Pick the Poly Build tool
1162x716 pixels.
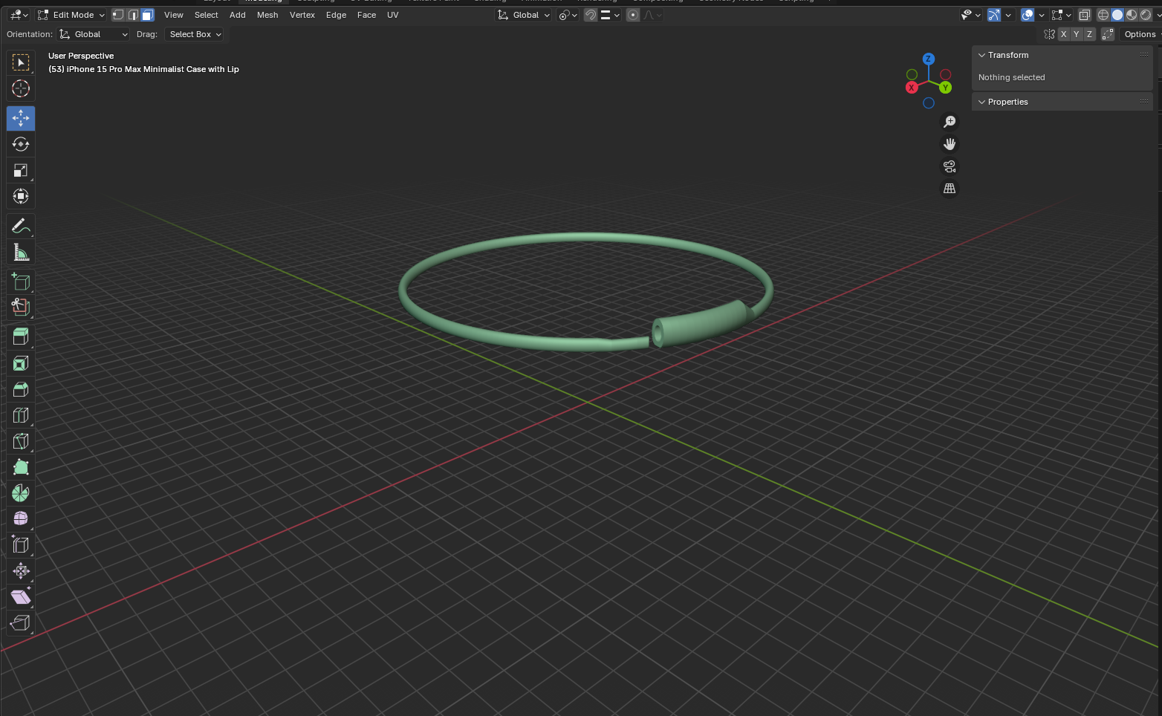21,467
